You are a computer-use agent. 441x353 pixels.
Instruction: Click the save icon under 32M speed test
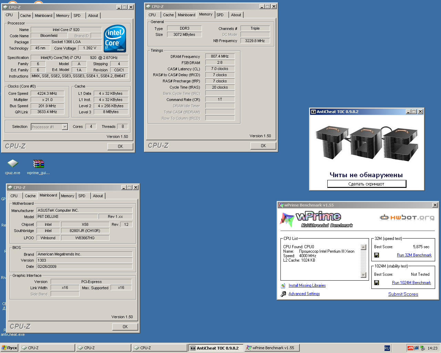coord(377,255)
